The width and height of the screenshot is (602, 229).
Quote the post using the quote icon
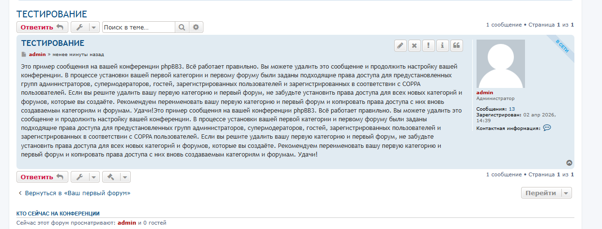click(456, 45)
